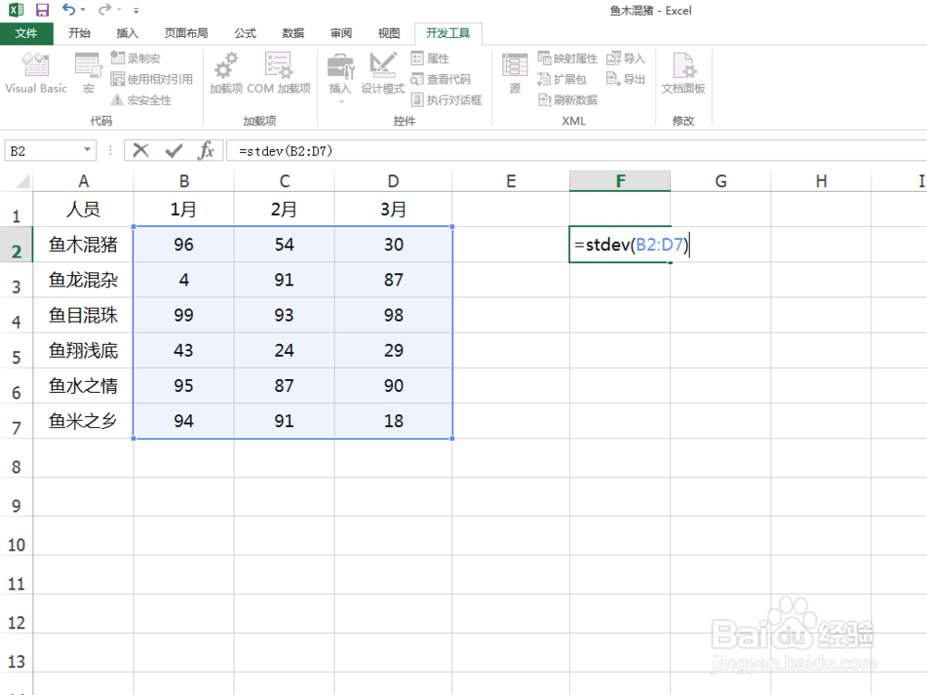Click cell 鱼目混珠
The image size is (927, 695).
click(83, 315)
